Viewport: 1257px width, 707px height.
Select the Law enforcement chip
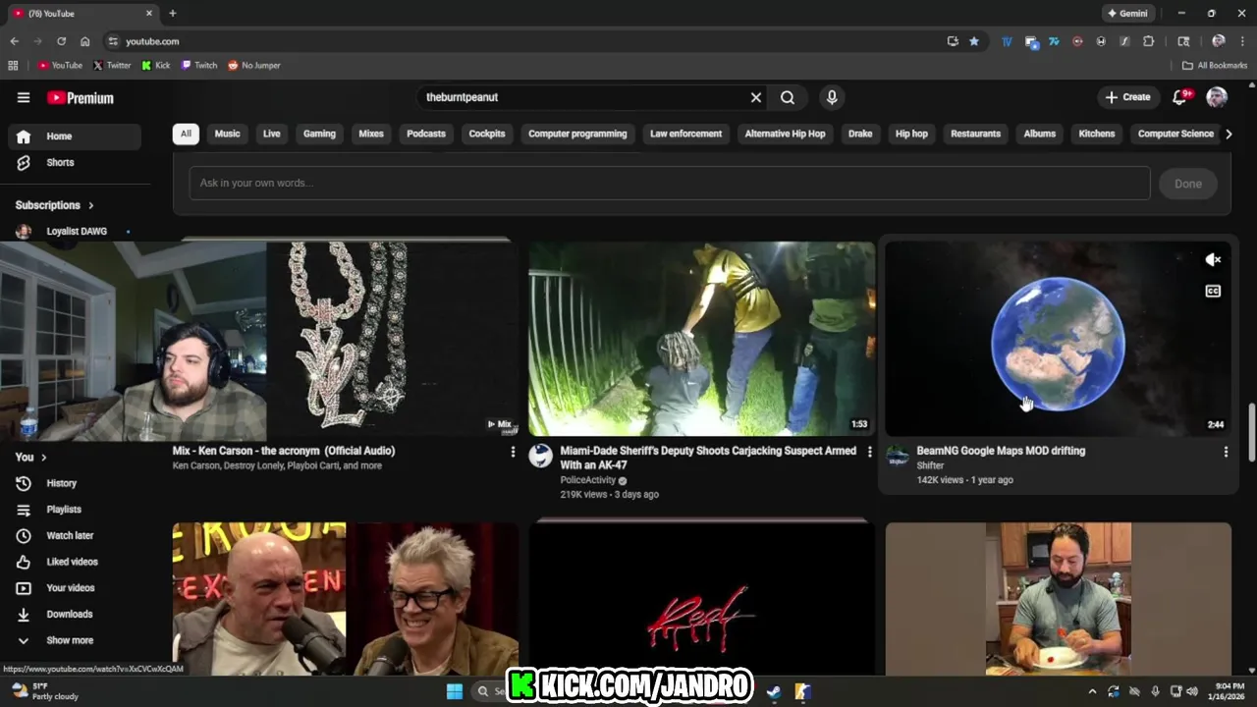(685, 134)
